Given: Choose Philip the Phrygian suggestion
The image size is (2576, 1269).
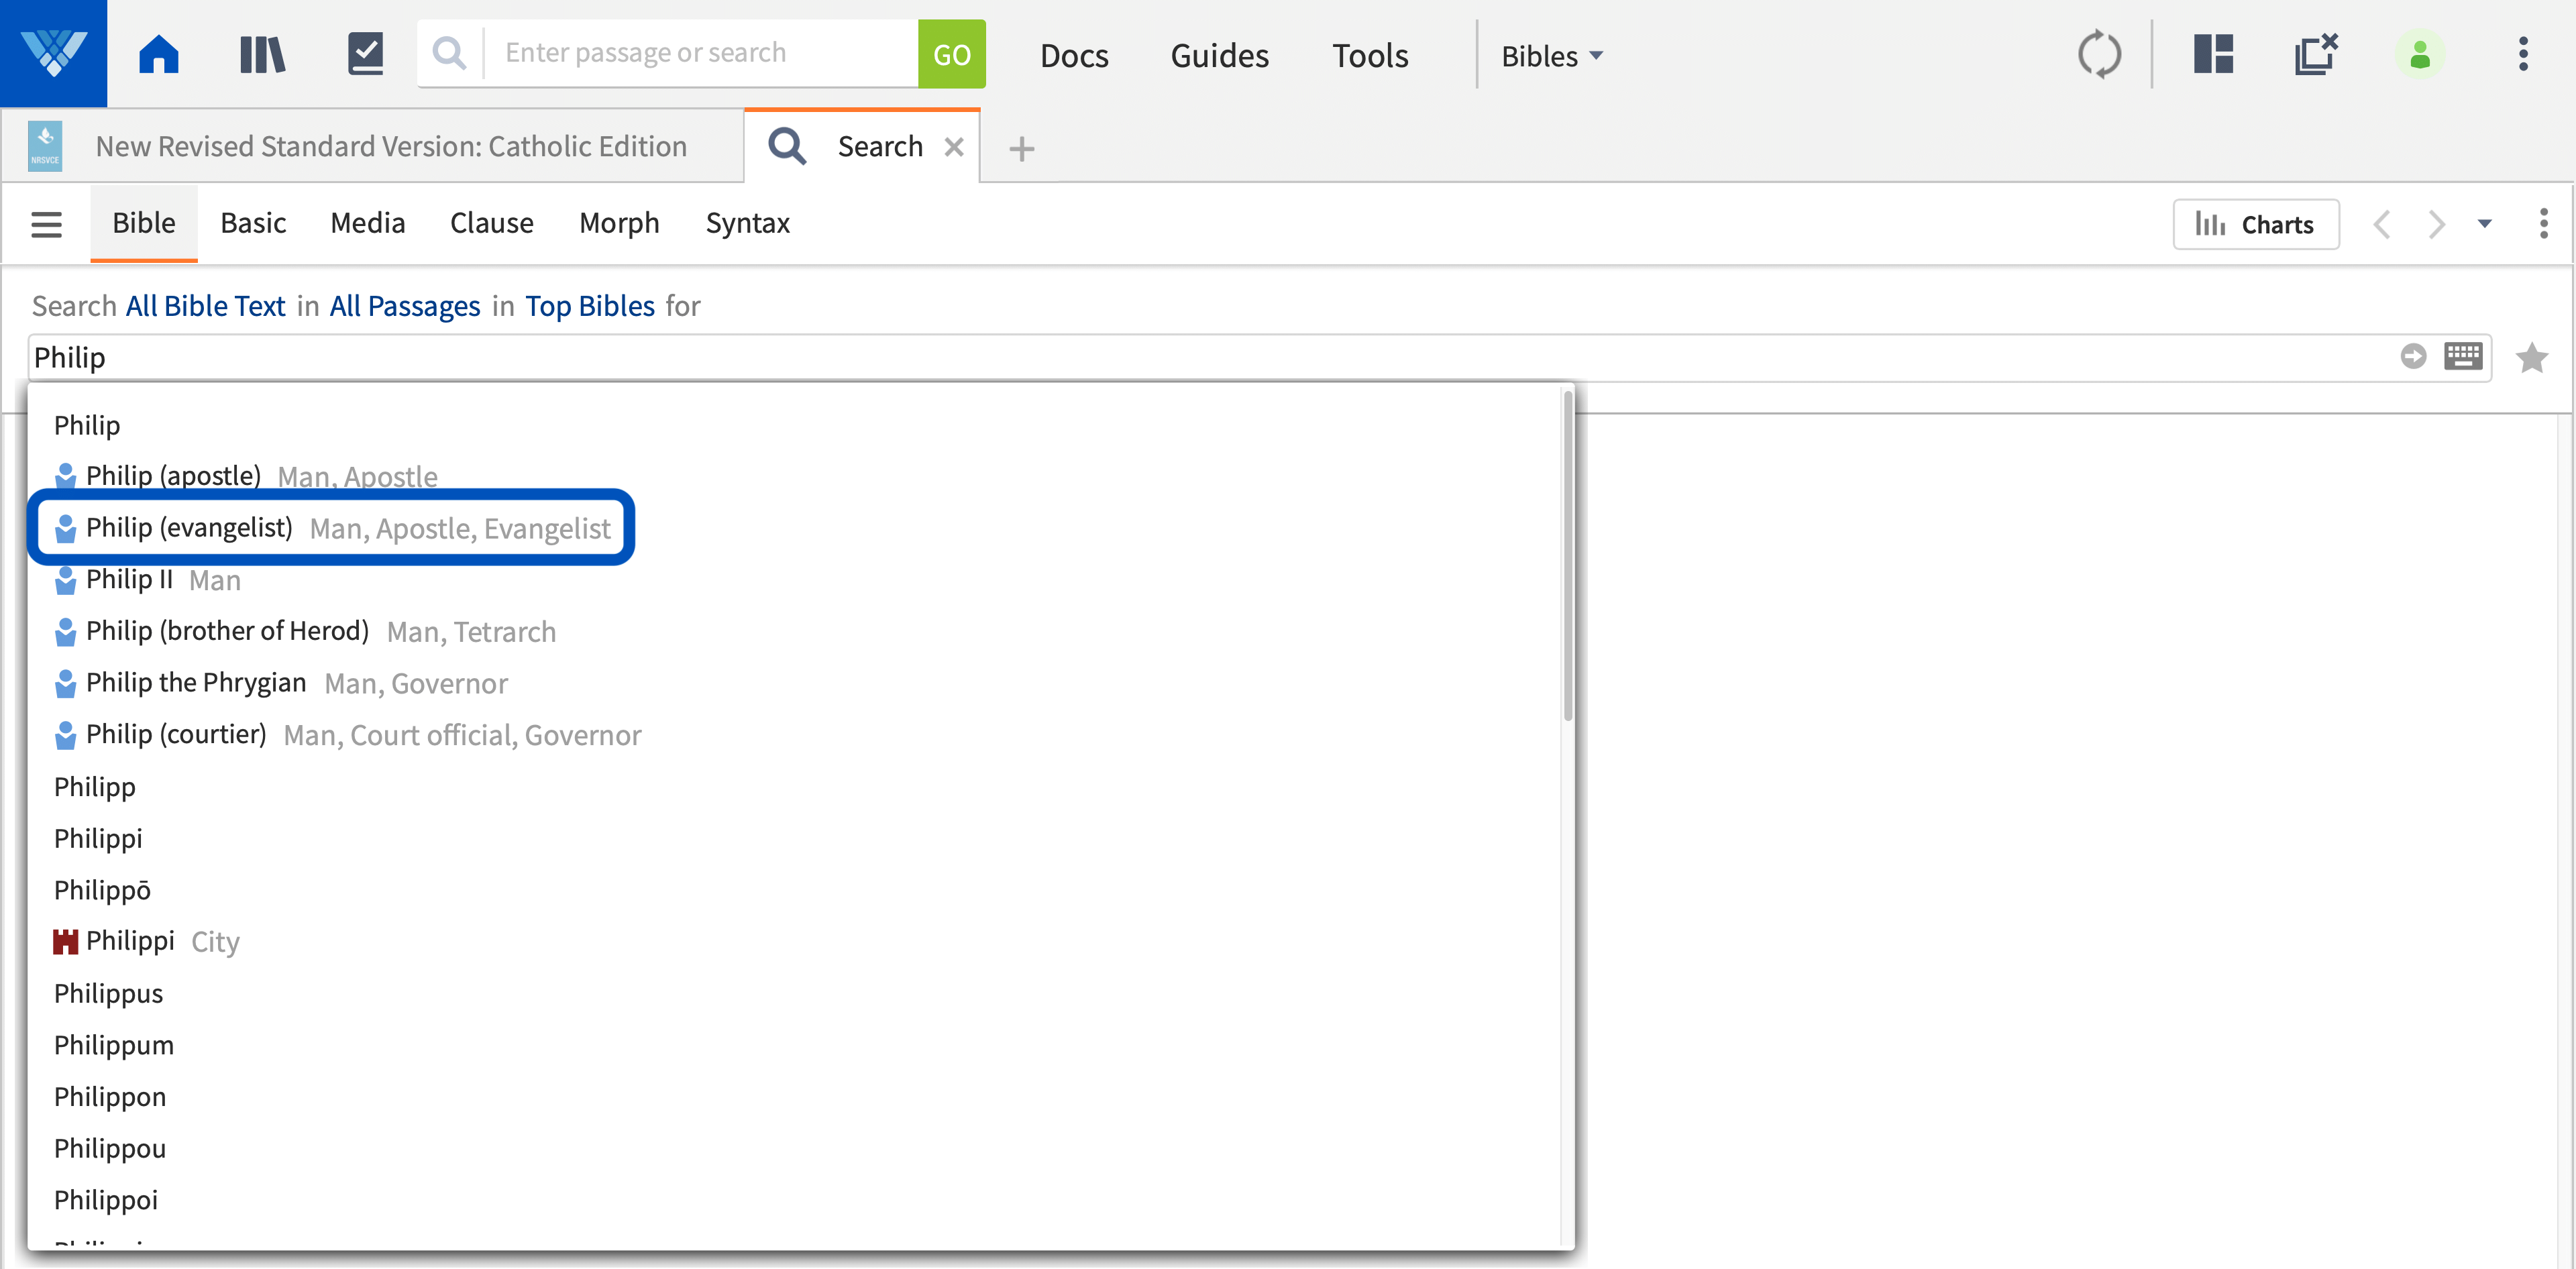Looking at the screenshot, I should pos(281,683).
